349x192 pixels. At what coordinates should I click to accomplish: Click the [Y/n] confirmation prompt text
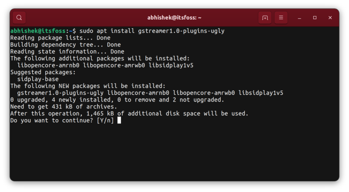(105, 120)
